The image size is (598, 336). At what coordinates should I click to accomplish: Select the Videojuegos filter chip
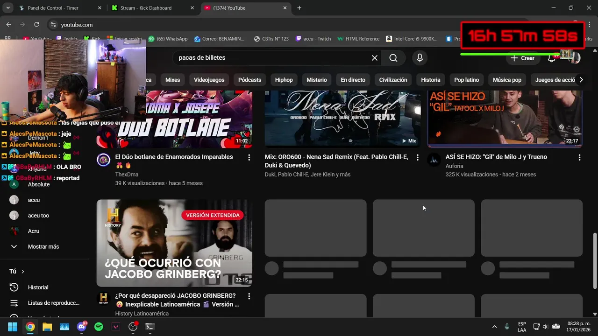click(x=209, y=80)
